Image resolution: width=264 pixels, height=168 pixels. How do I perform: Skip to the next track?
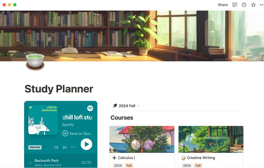tap(65, 147)
